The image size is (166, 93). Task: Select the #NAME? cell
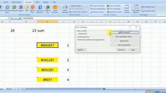coord(47,45)
